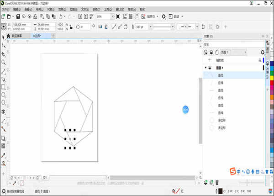Collapse the 图层 1 layer tree
Screen dimensions: 274x196
(205, 68)
